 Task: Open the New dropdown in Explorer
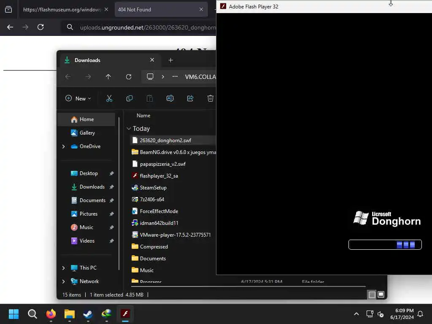pos(78,98)
